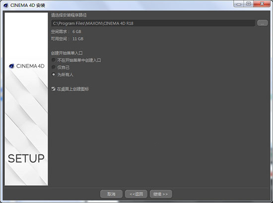Click the browse button next to install path
Screen dimensions: 273x203
tap(263, 23)
